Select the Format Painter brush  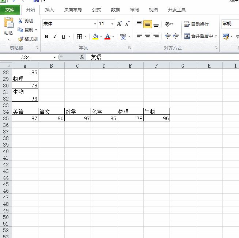(20, 39)
